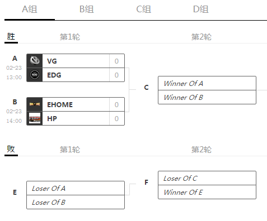Click the EDG team name

tap(54, 75)
